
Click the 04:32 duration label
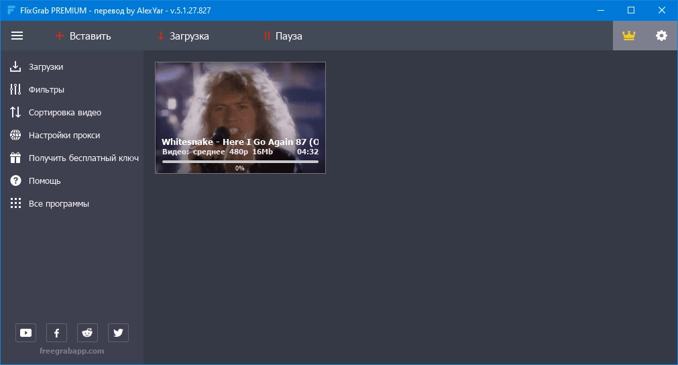point(307,152)
